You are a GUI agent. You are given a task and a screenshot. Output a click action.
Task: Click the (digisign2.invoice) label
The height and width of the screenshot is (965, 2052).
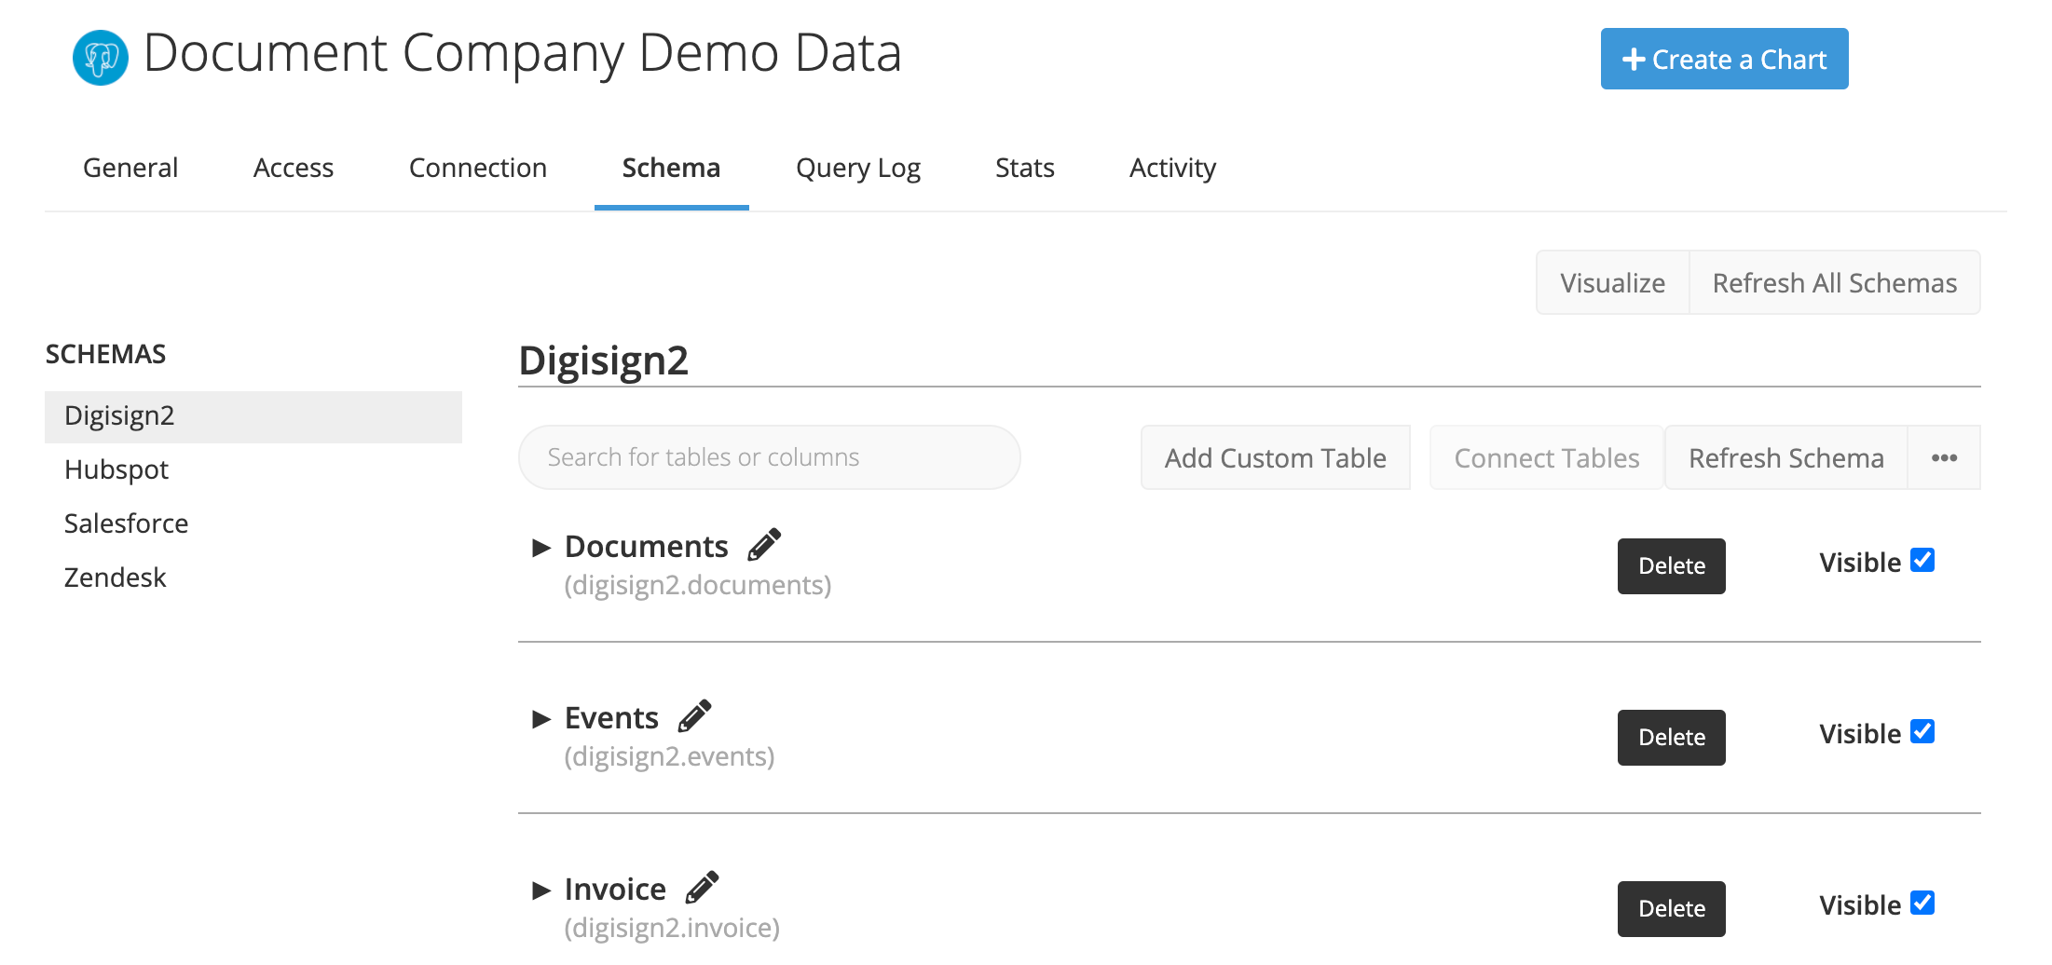point(672,928)
